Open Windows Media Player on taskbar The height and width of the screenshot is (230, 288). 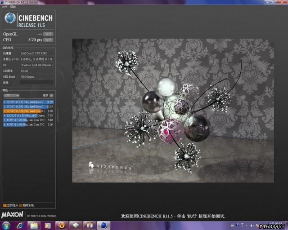48,226
